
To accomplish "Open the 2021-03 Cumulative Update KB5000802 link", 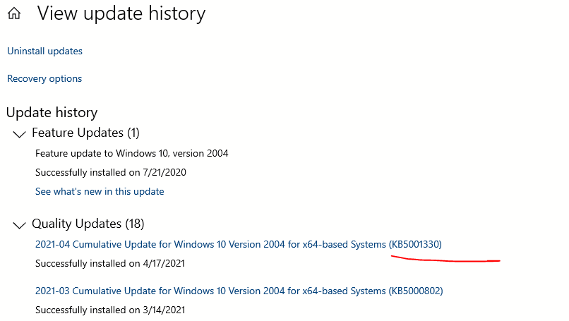I will pos(239,291).
